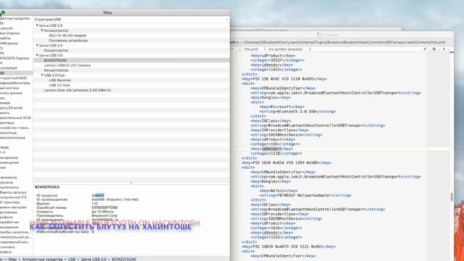The image size is (464, 261).
Task: Click the chevron at right of Структура USB header
Action: [227, 20]
